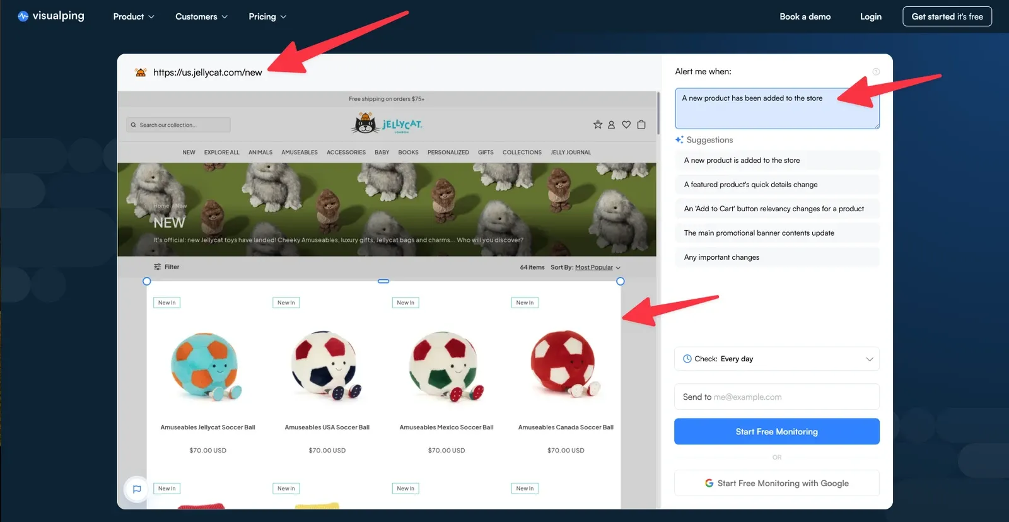Viewport: 1009px width, 522px height.
Task: Select suggestion 'A featured product's quick details change'
Action: click(x=777, y=185)
